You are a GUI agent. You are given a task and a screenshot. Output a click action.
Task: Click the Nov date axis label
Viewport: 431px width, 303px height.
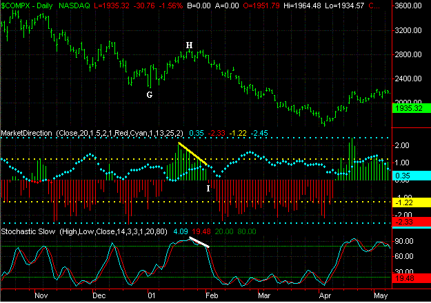(41, 295)
